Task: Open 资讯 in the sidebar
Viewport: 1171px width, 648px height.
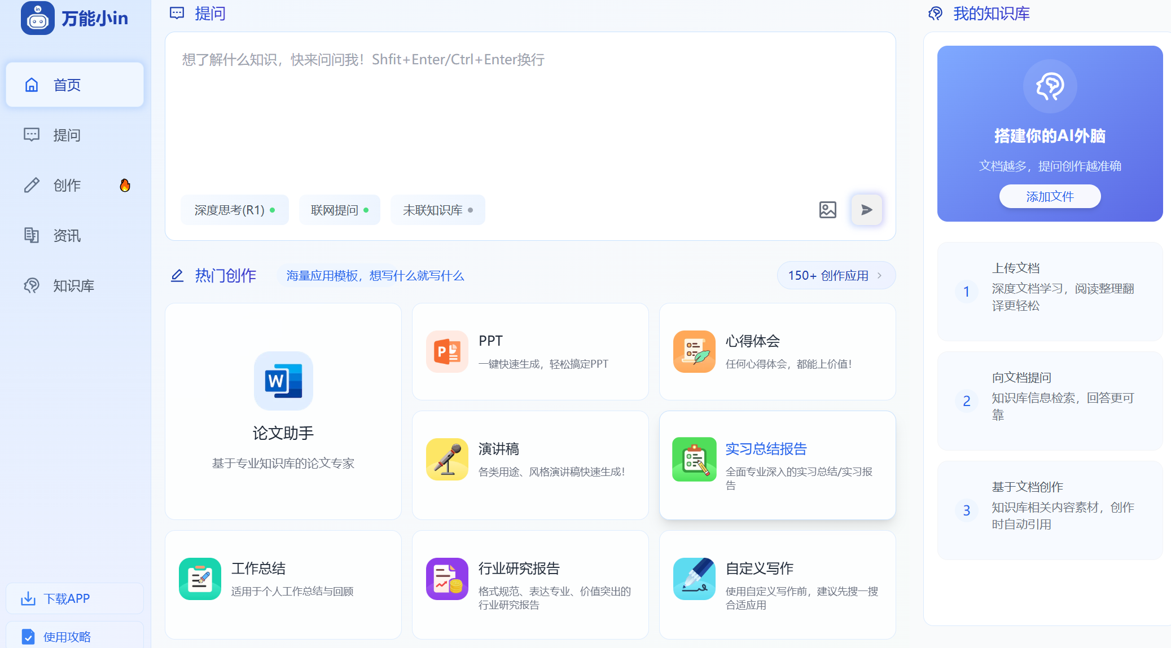Action: (x=74, y=235)
